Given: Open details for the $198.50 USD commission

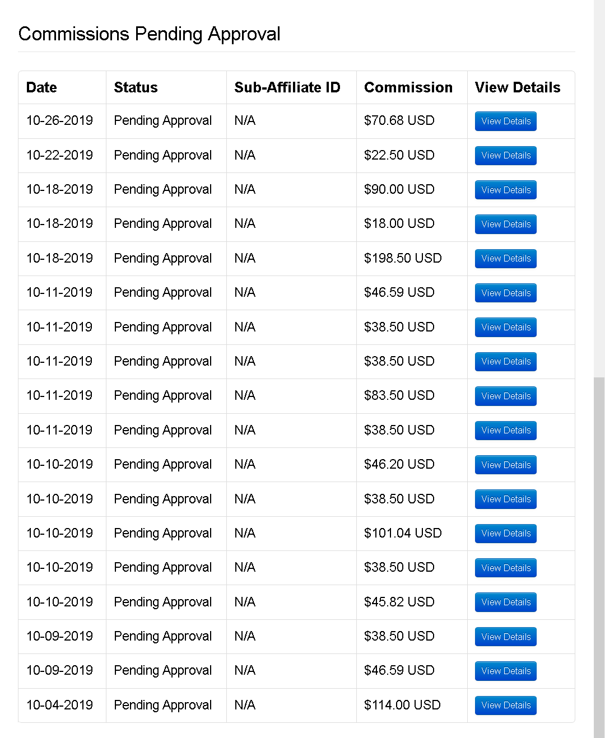Looking at the screenshot, I should (505, 258).
